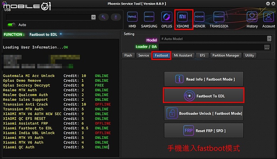Select 'Xiaomi India UBL Unlock' log line
The image size is (277, 159).
pos(57,133)
